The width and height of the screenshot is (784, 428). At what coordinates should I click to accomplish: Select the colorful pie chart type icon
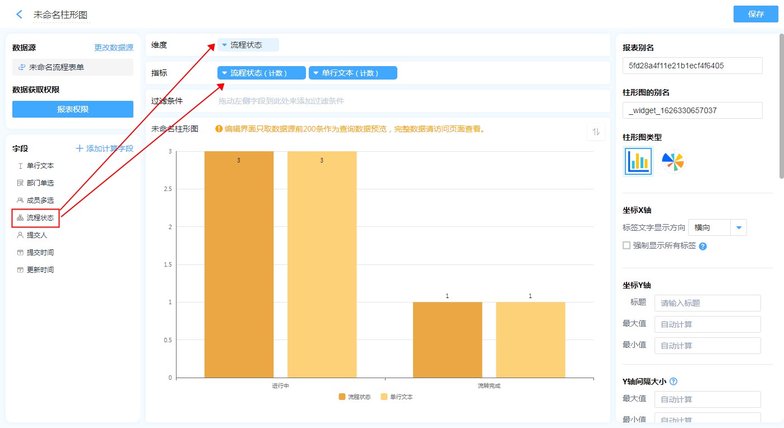click(673, 162)
